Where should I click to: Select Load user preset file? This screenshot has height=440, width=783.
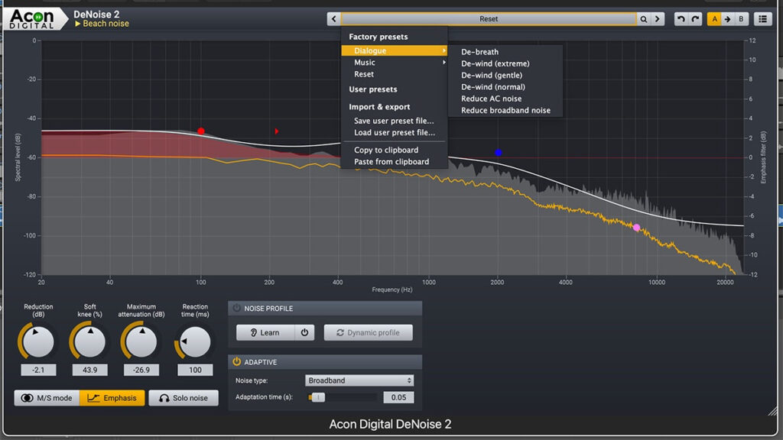coord(394,132)
